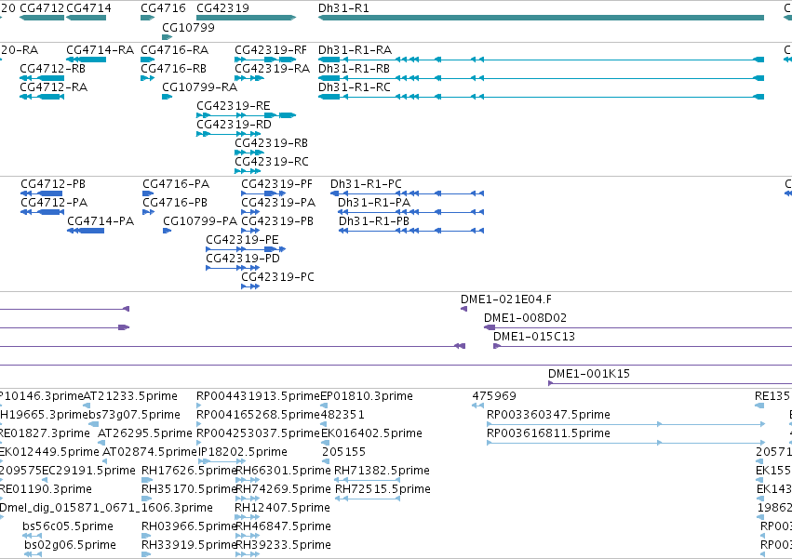Open the CG42319-PC protein label
Viewport: 792px width, 559px height.
[x=278, y=277]
